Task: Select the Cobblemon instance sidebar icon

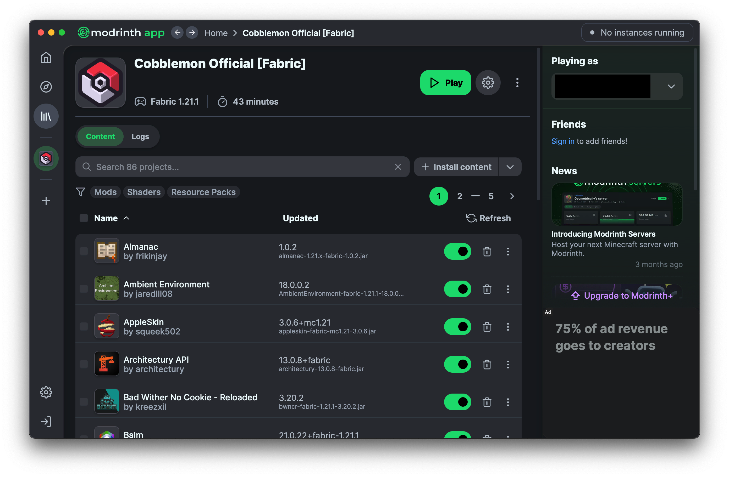Action: pyautogui.click(x=46, y=158)
